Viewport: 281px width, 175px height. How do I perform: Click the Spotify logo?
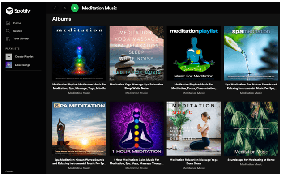pos(18,11)
